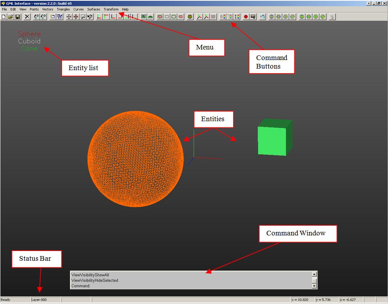
Task: Click the New file toolbar icon
Action: pos(4,17)
